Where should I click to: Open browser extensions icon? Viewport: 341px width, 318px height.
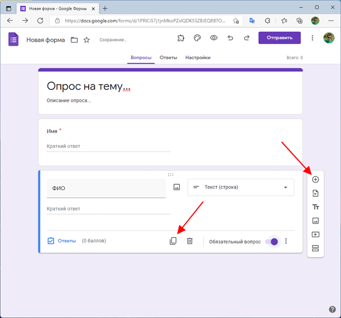(x=268, y=20)
